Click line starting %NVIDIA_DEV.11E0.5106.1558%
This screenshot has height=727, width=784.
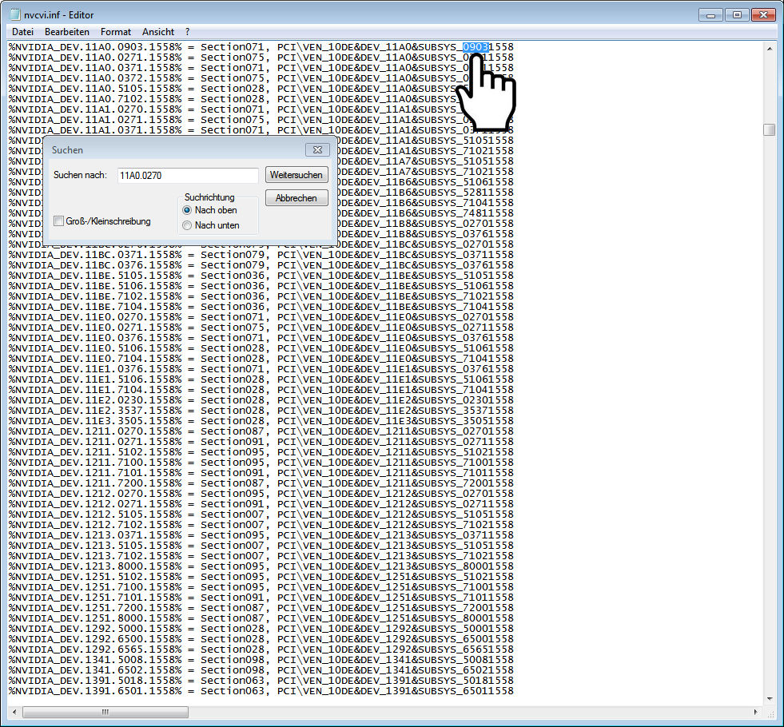point(261,348)
